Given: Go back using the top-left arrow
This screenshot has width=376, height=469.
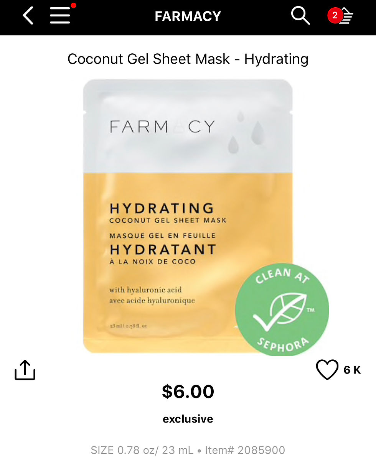Looking at the screenshot, I should [x=28, y=16].
